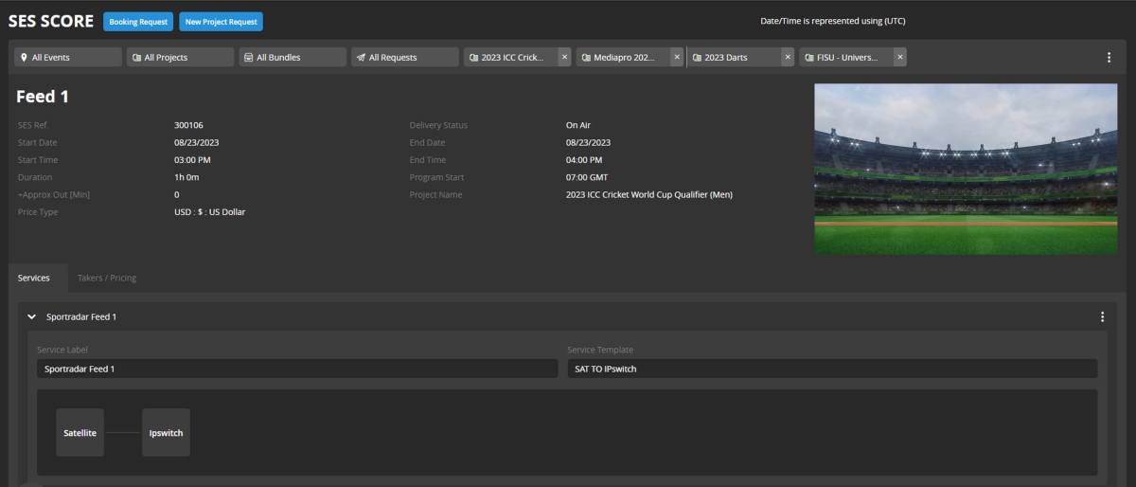Open the All Projects filter
The image size is (1136, 487).
click(180, 57)
